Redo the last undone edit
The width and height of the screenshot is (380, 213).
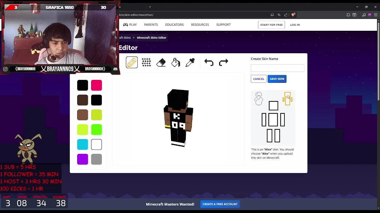coord(223,62)
